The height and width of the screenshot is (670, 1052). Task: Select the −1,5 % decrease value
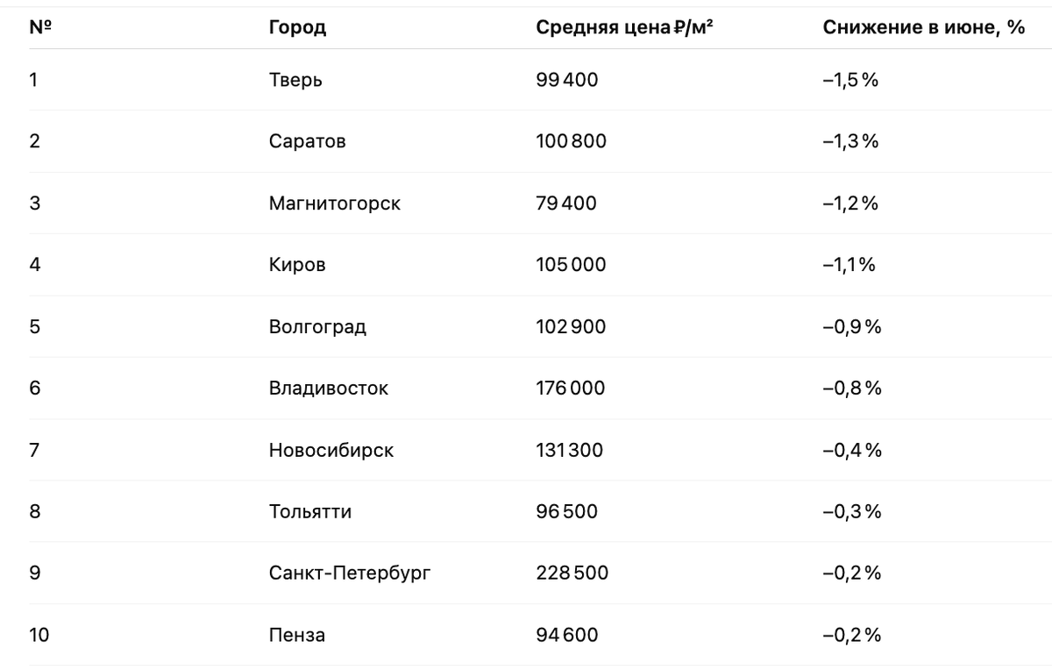(x=850, y=80)
